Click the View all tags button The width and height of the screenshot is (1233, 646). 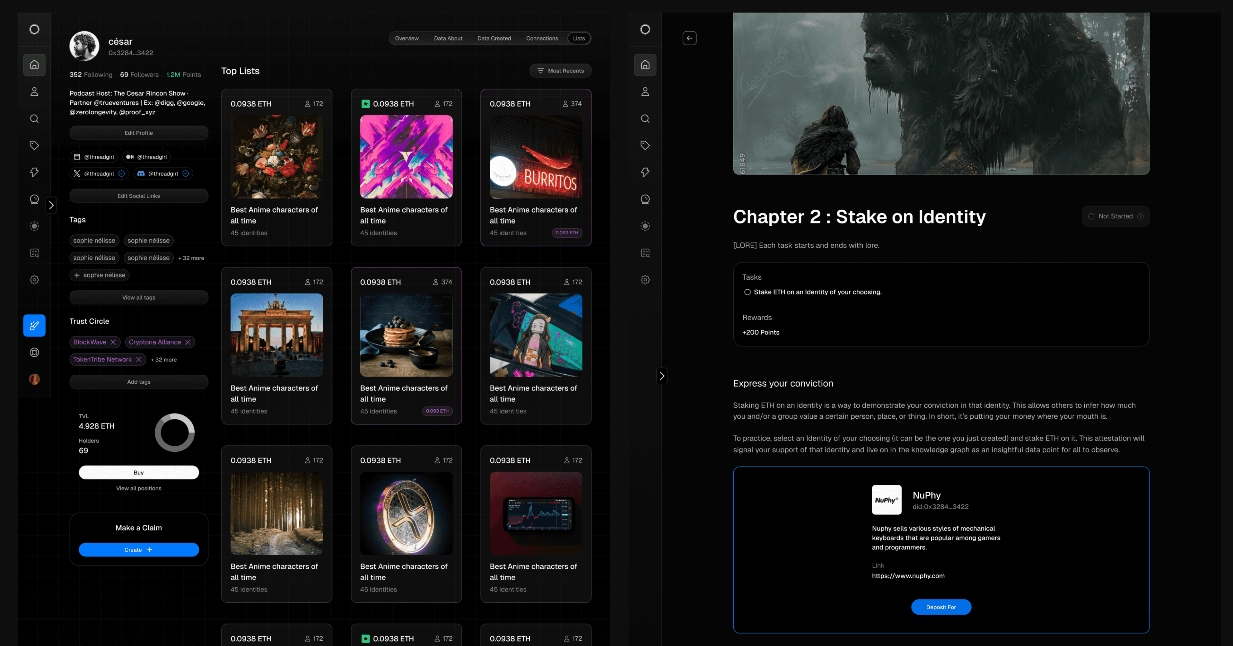point(139,298)
